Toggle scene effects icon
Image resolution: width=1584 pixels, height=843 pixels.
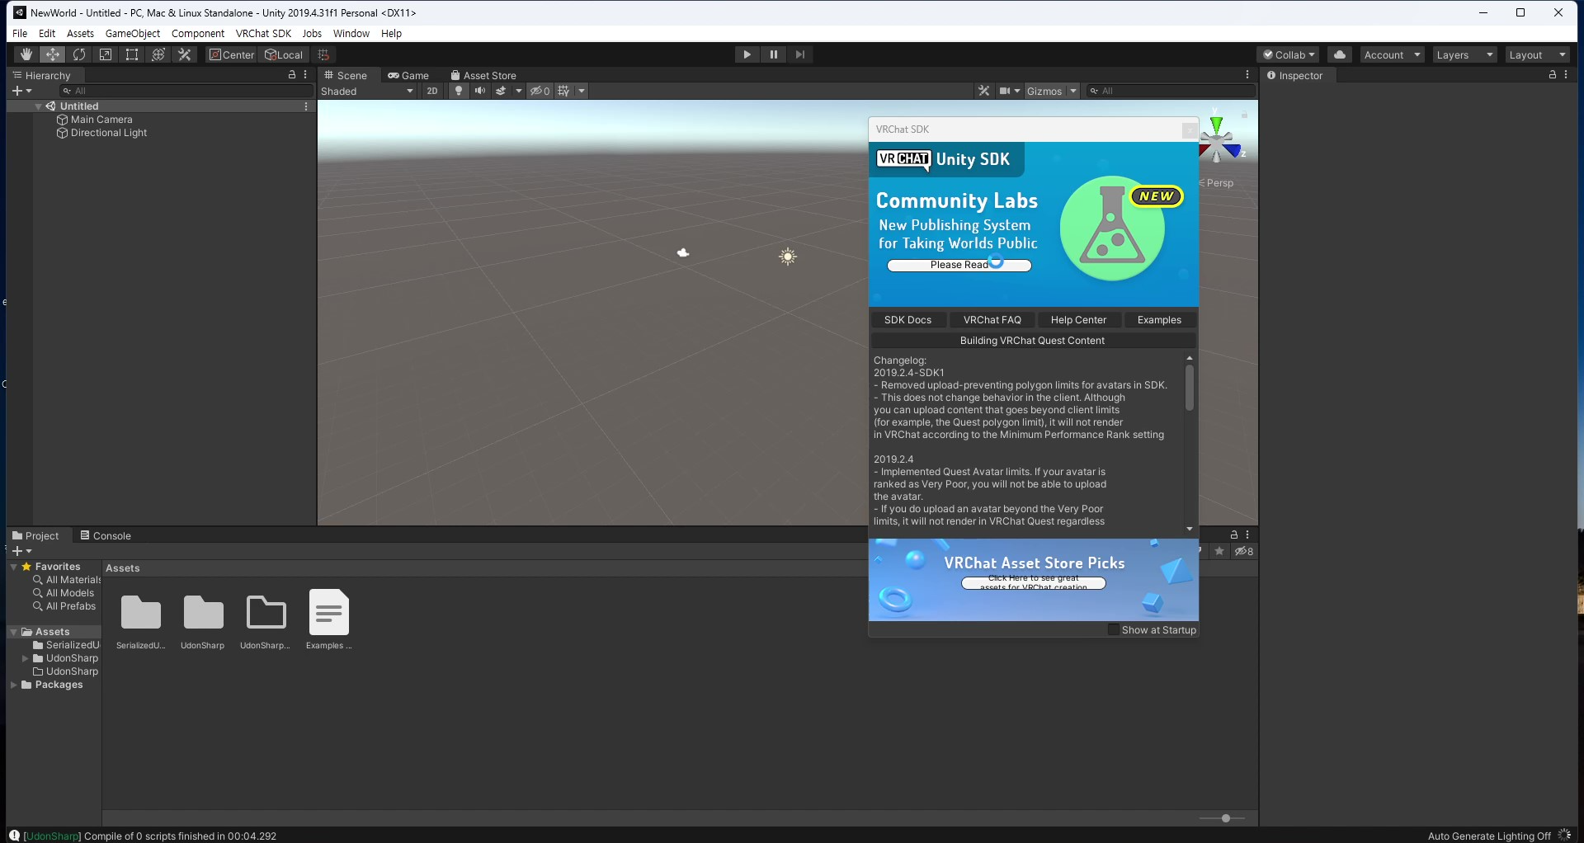[501, 91]
